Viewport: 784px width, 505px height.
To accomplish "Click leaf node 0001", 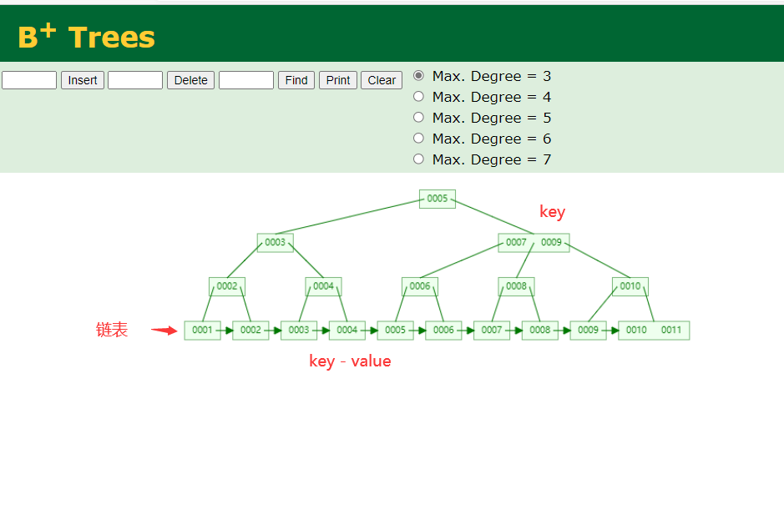I will pyautogui.click(x=203, y=330).
